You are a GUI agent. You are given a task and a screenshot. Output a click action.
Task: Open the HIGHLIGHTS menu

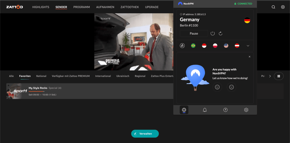tap(41, 7)
